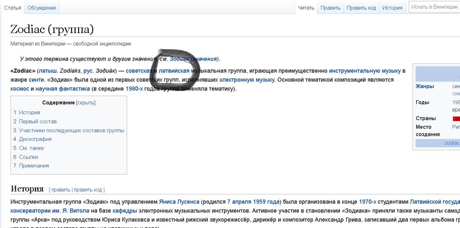Open the Статья tab
460x228 pixels.
point(13,8)
